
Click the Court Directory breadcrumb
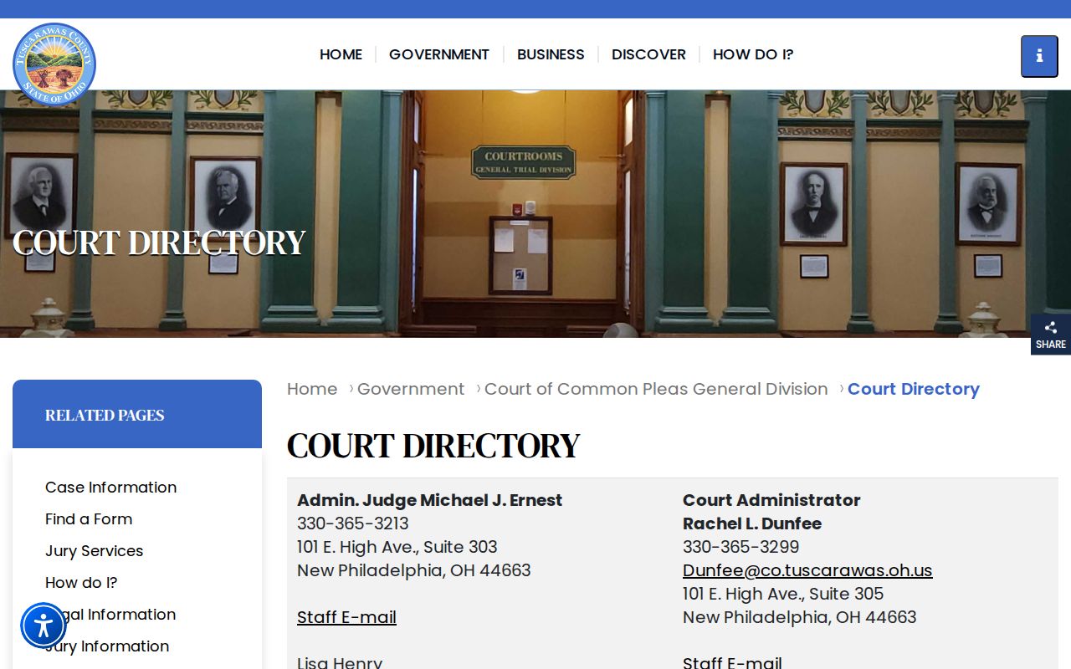point(914,389)
